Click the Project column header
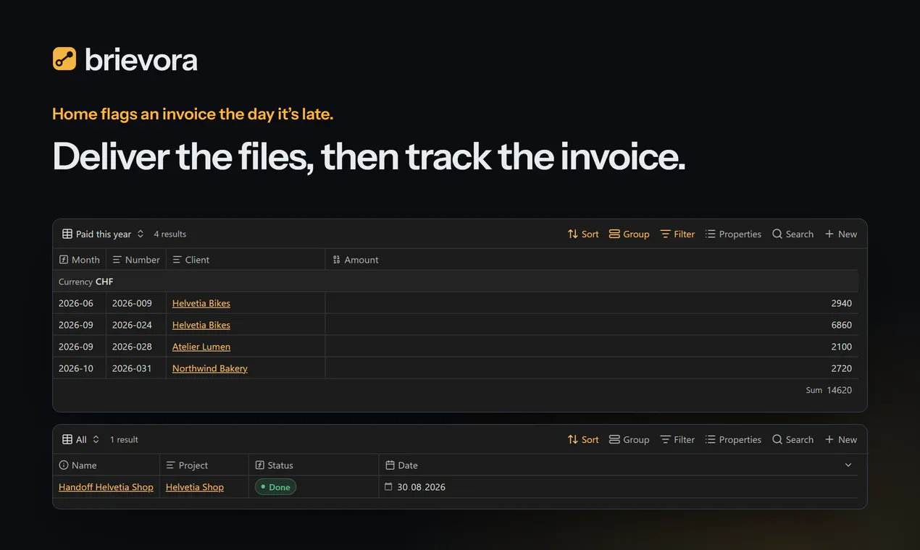 (x=204, y=465)
